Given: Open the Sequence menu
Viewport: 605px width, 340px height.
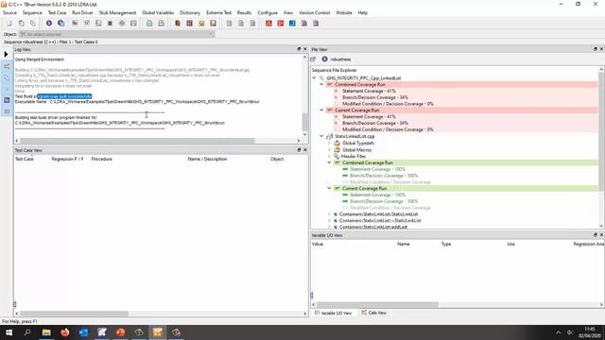Looking at the screenshot, I should [x=32, y=12].
